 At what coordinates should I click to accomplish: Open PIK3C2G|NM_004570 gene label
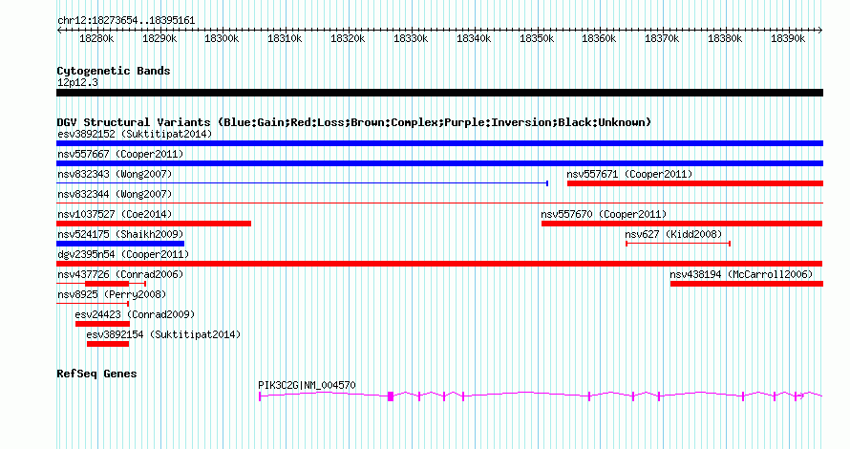(x=307, y=385)
